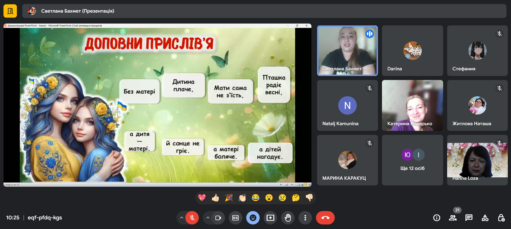Hide the emoji reactions bar via smiley button
This screenshot has height=229, width=511.
[253, 218]
